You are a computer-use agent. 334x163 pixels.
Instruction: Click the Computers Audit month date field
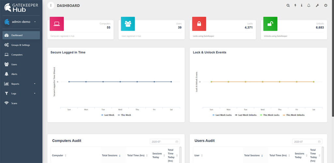click(164, 142)
